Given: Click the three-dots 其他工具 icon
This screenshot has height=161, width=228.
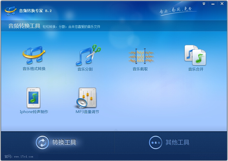Looking at the screenshot, I should [156, 142].
